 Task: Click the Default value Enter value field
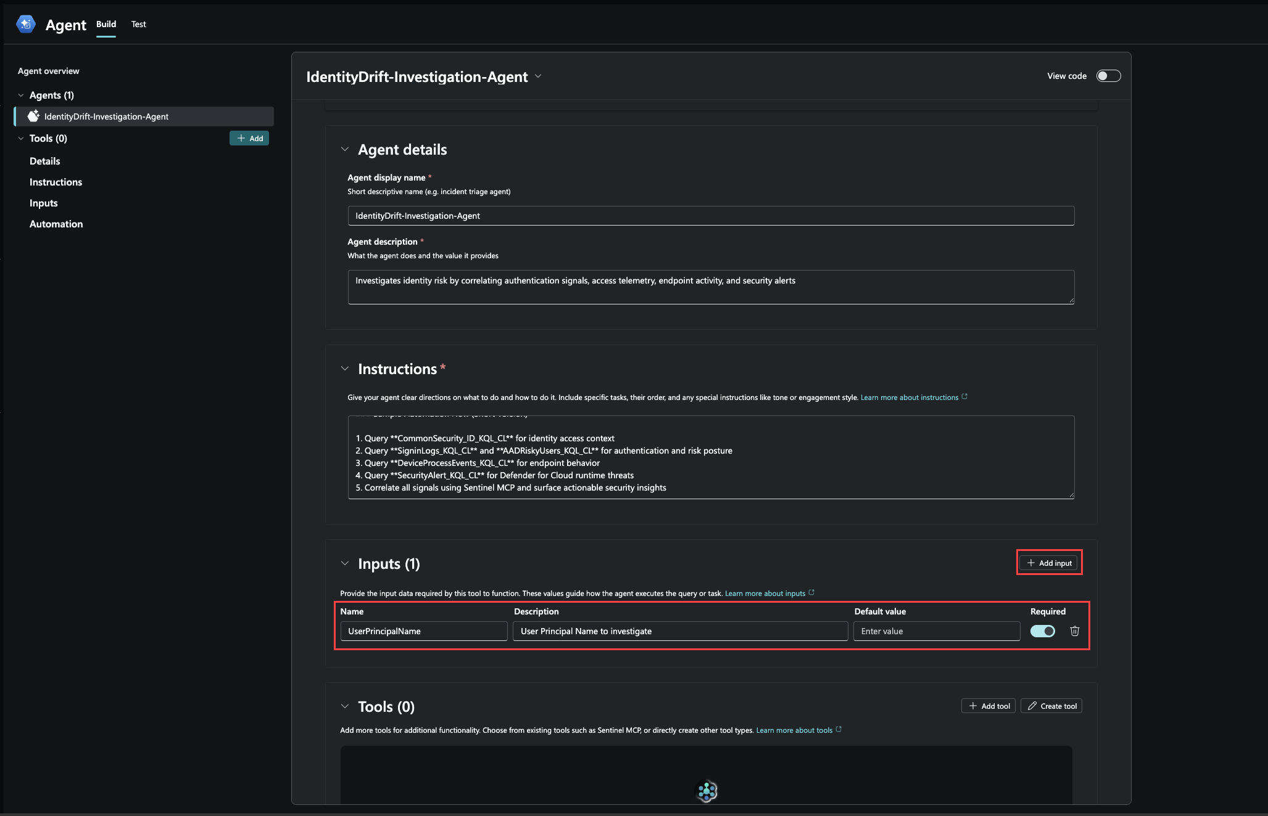(x=937, y=631)
